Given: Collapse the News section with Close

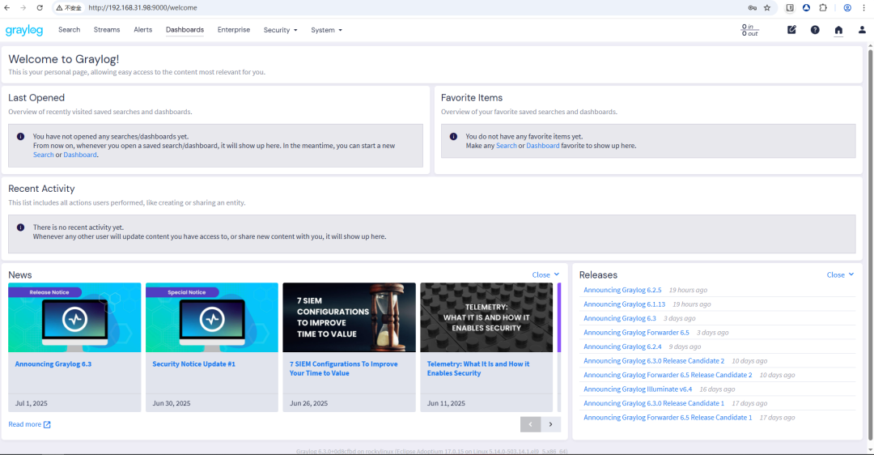Looking at the screenshot, I should click(545, 274).
